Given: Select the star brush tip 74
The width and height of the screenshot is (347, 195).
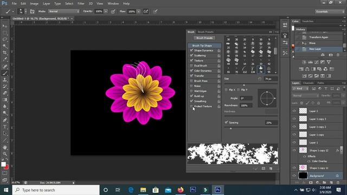Looking at the screenshot, I should (261, 69).
